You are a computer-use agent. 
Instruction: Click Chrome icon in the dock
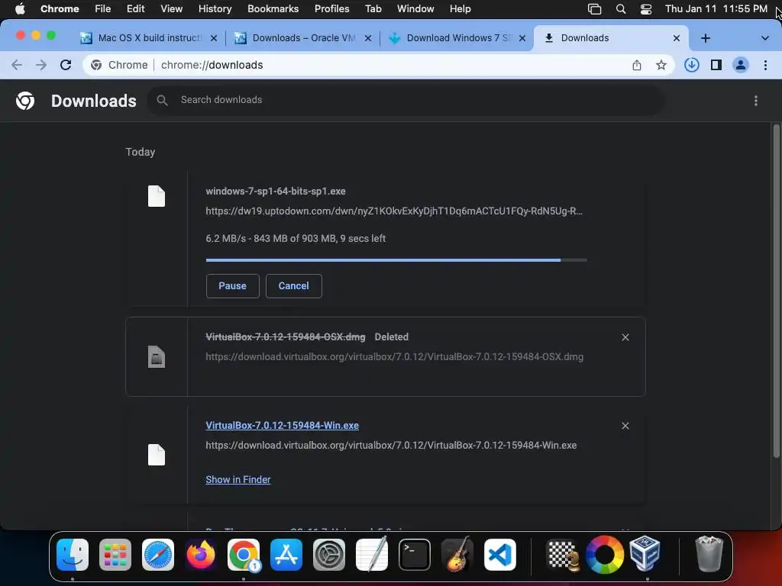click(x=244, y=555)
